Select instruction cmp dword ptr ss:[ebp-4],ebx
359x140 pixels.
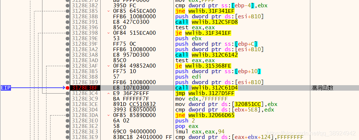[x=221, y=5]
